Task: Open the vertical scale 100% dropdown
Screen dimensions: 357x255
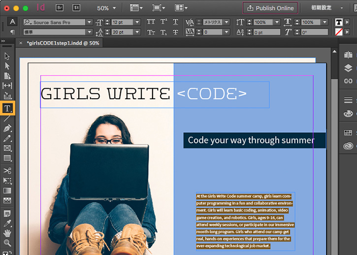Action: [x=277, y=22]
